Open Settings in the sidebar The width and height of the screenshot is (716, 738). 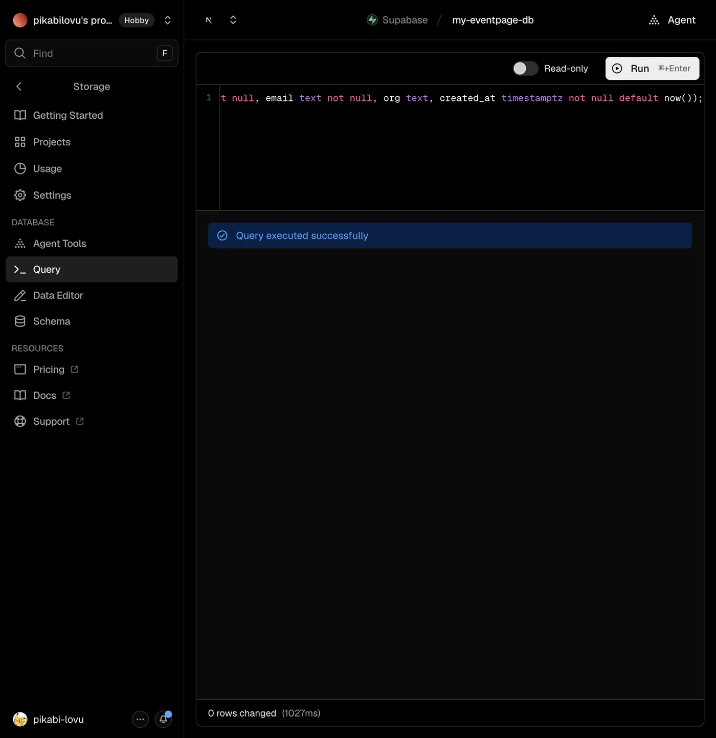92,195
